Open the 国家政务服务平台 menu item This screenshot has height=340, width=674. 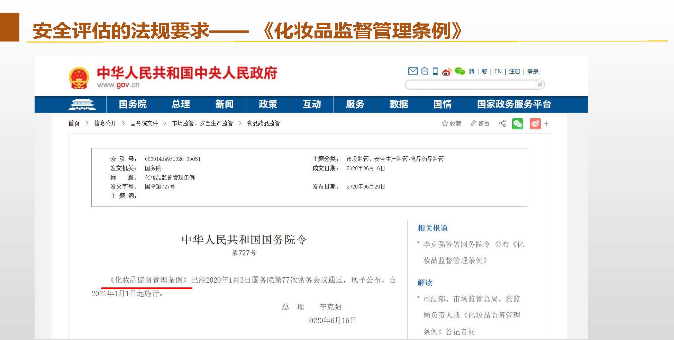(514, 104)
